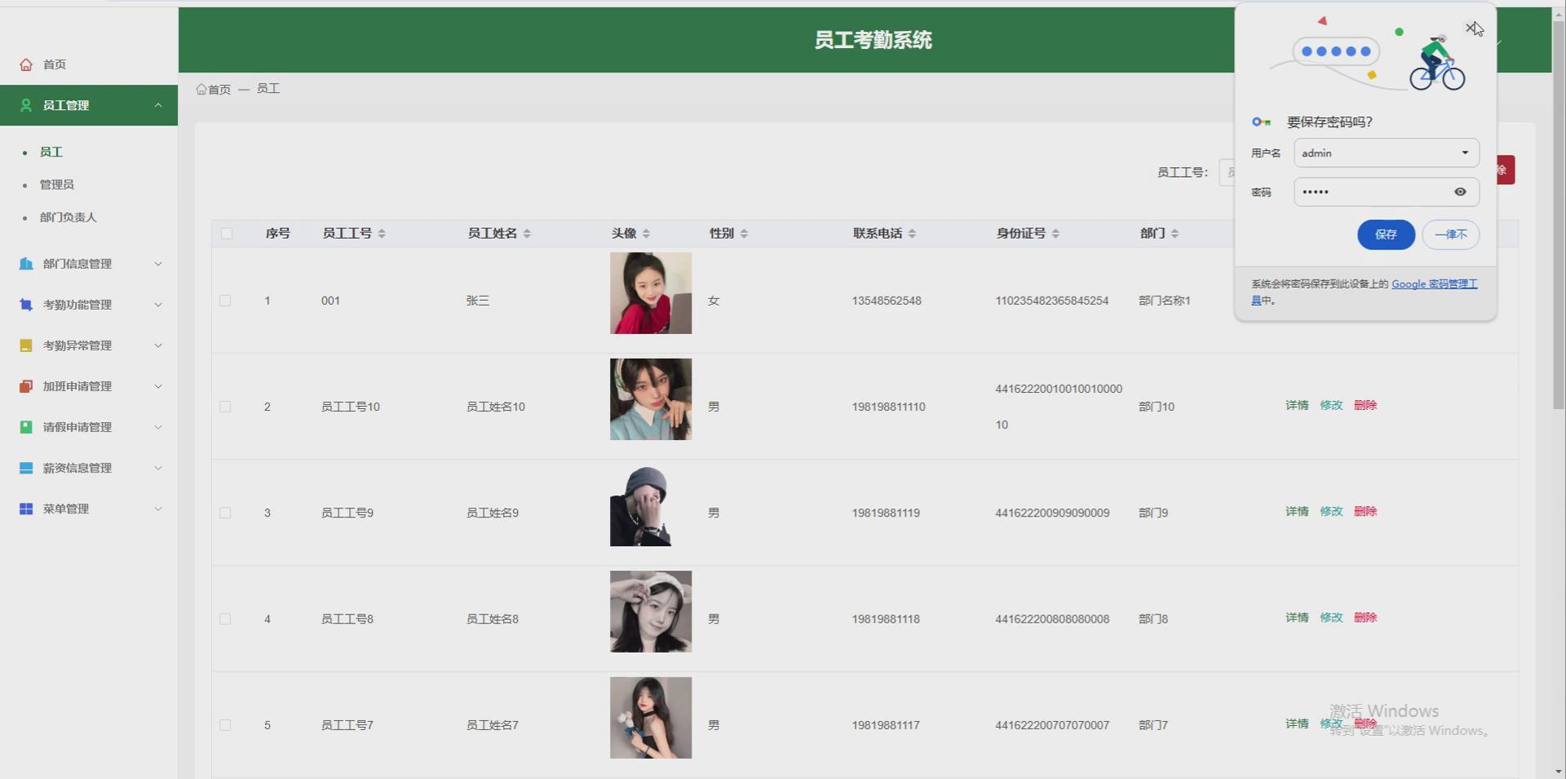Image resolution: width=1566 pixels, height=779 pixels.
Task: Check the row for 张三
Action: pyautogui.click(x=225, y=301)
